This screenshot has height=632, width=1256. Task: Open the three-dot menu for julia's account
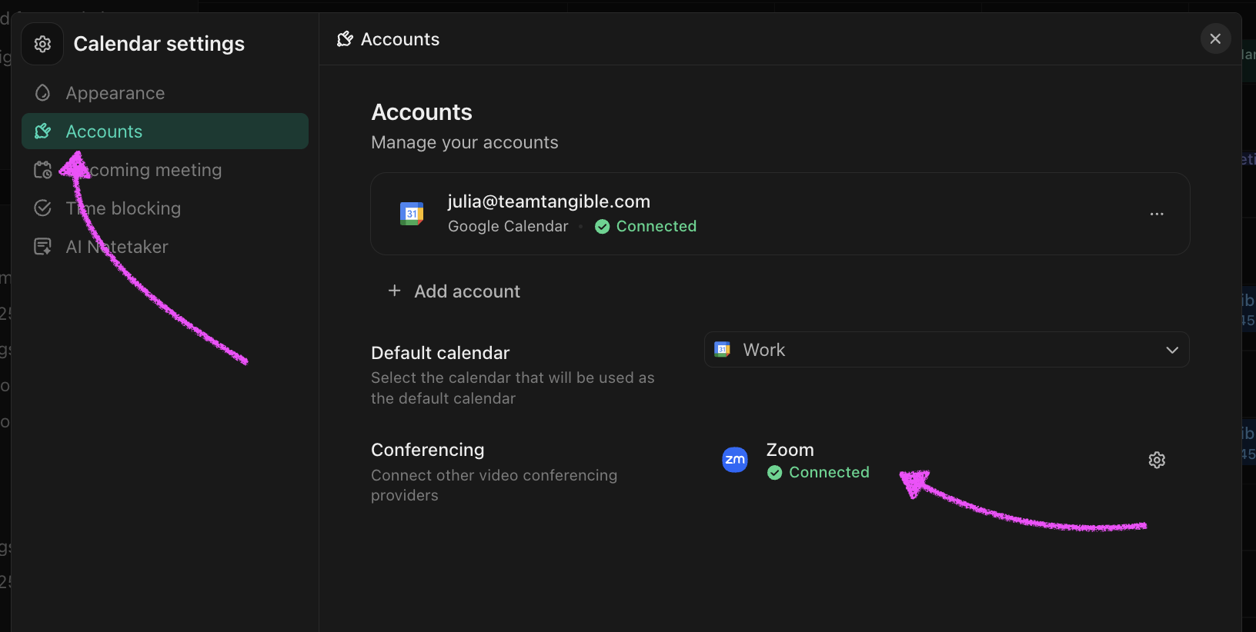(1157, 214)
